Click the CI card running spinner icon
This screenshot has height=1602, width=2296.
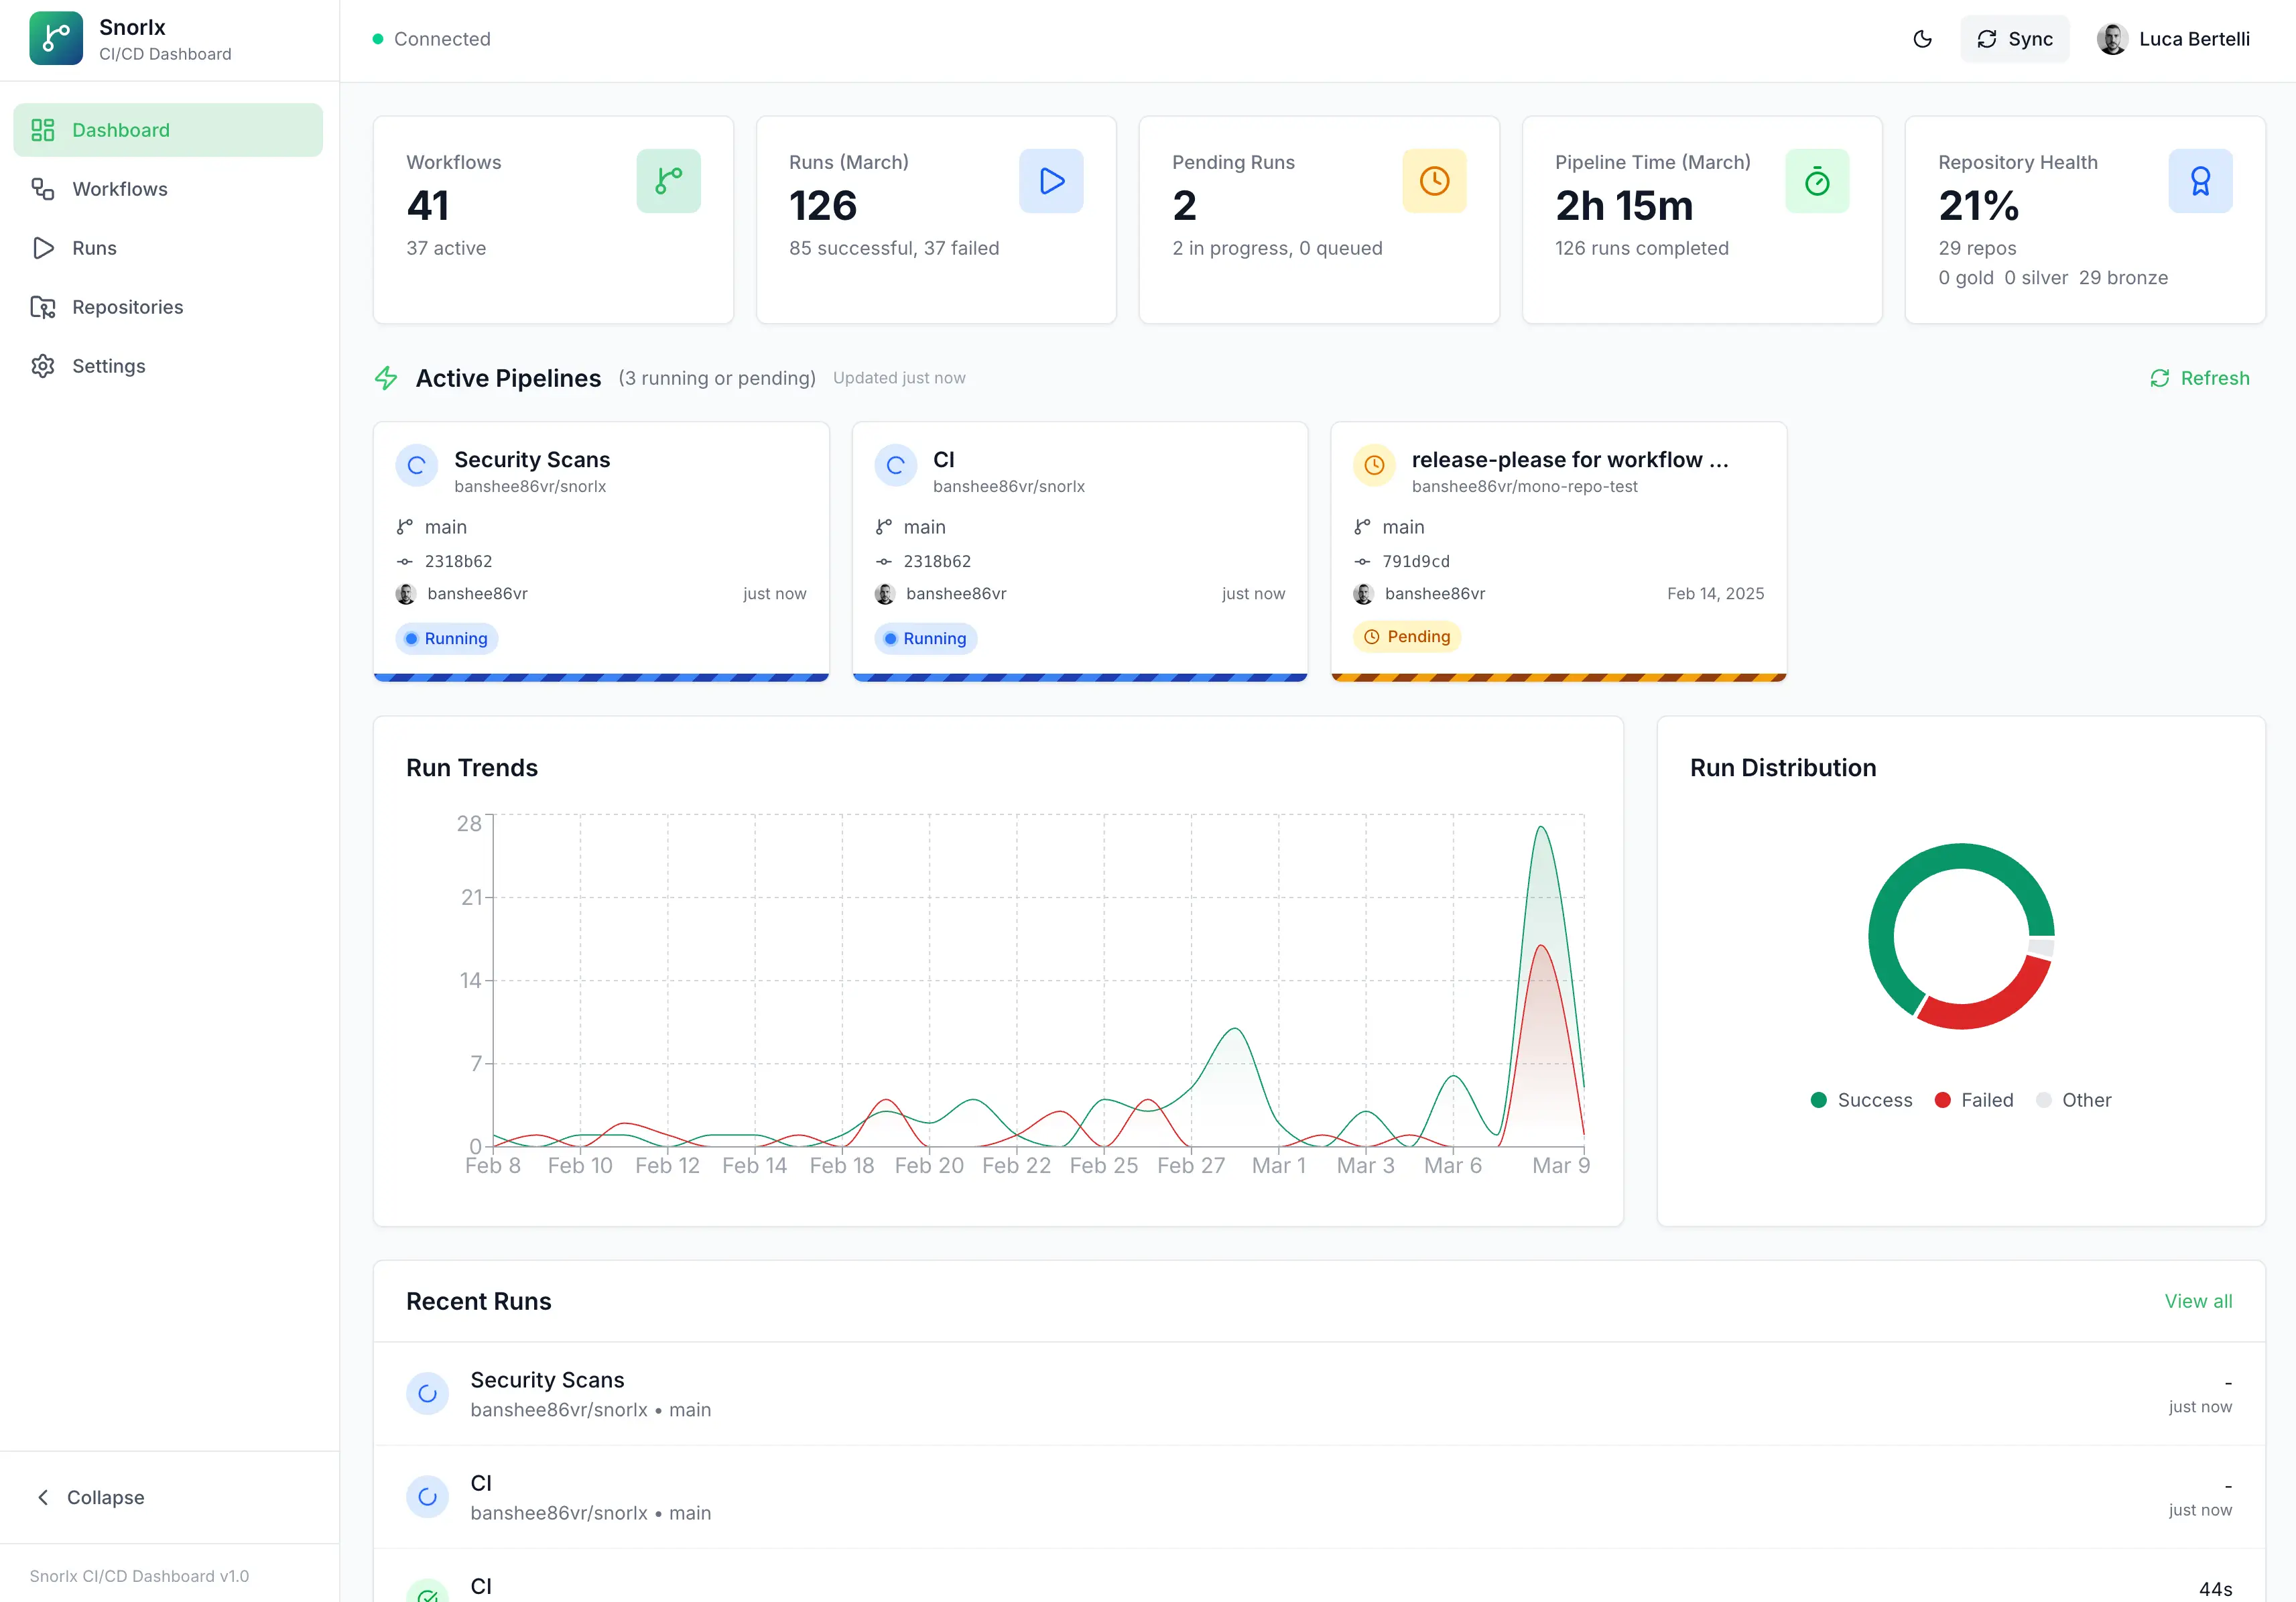pos(896,466)
